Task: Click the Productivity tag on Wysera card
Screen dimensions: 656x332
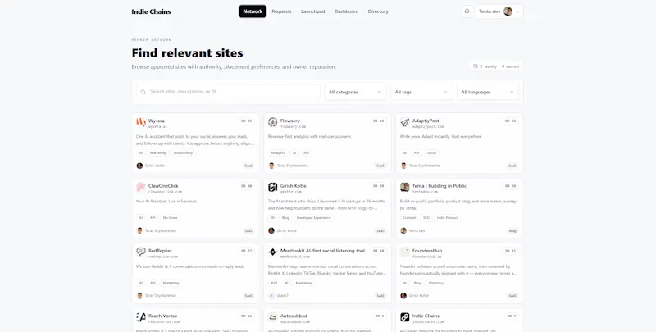Action: click(183, 153)
